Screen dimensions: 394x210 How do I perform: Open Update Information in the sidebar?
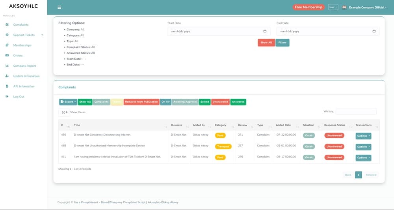pyautogui.click(x=26, y=76)
